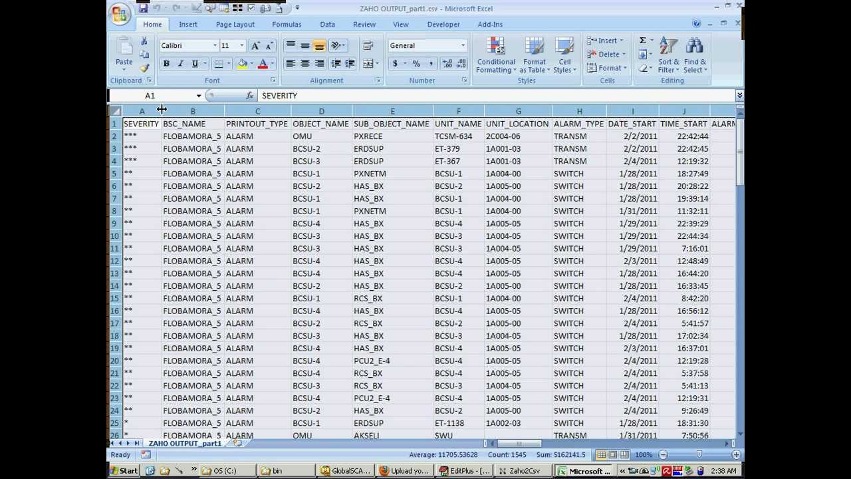
Task: Select the Format Painter brush
Action: pos(144,68)
